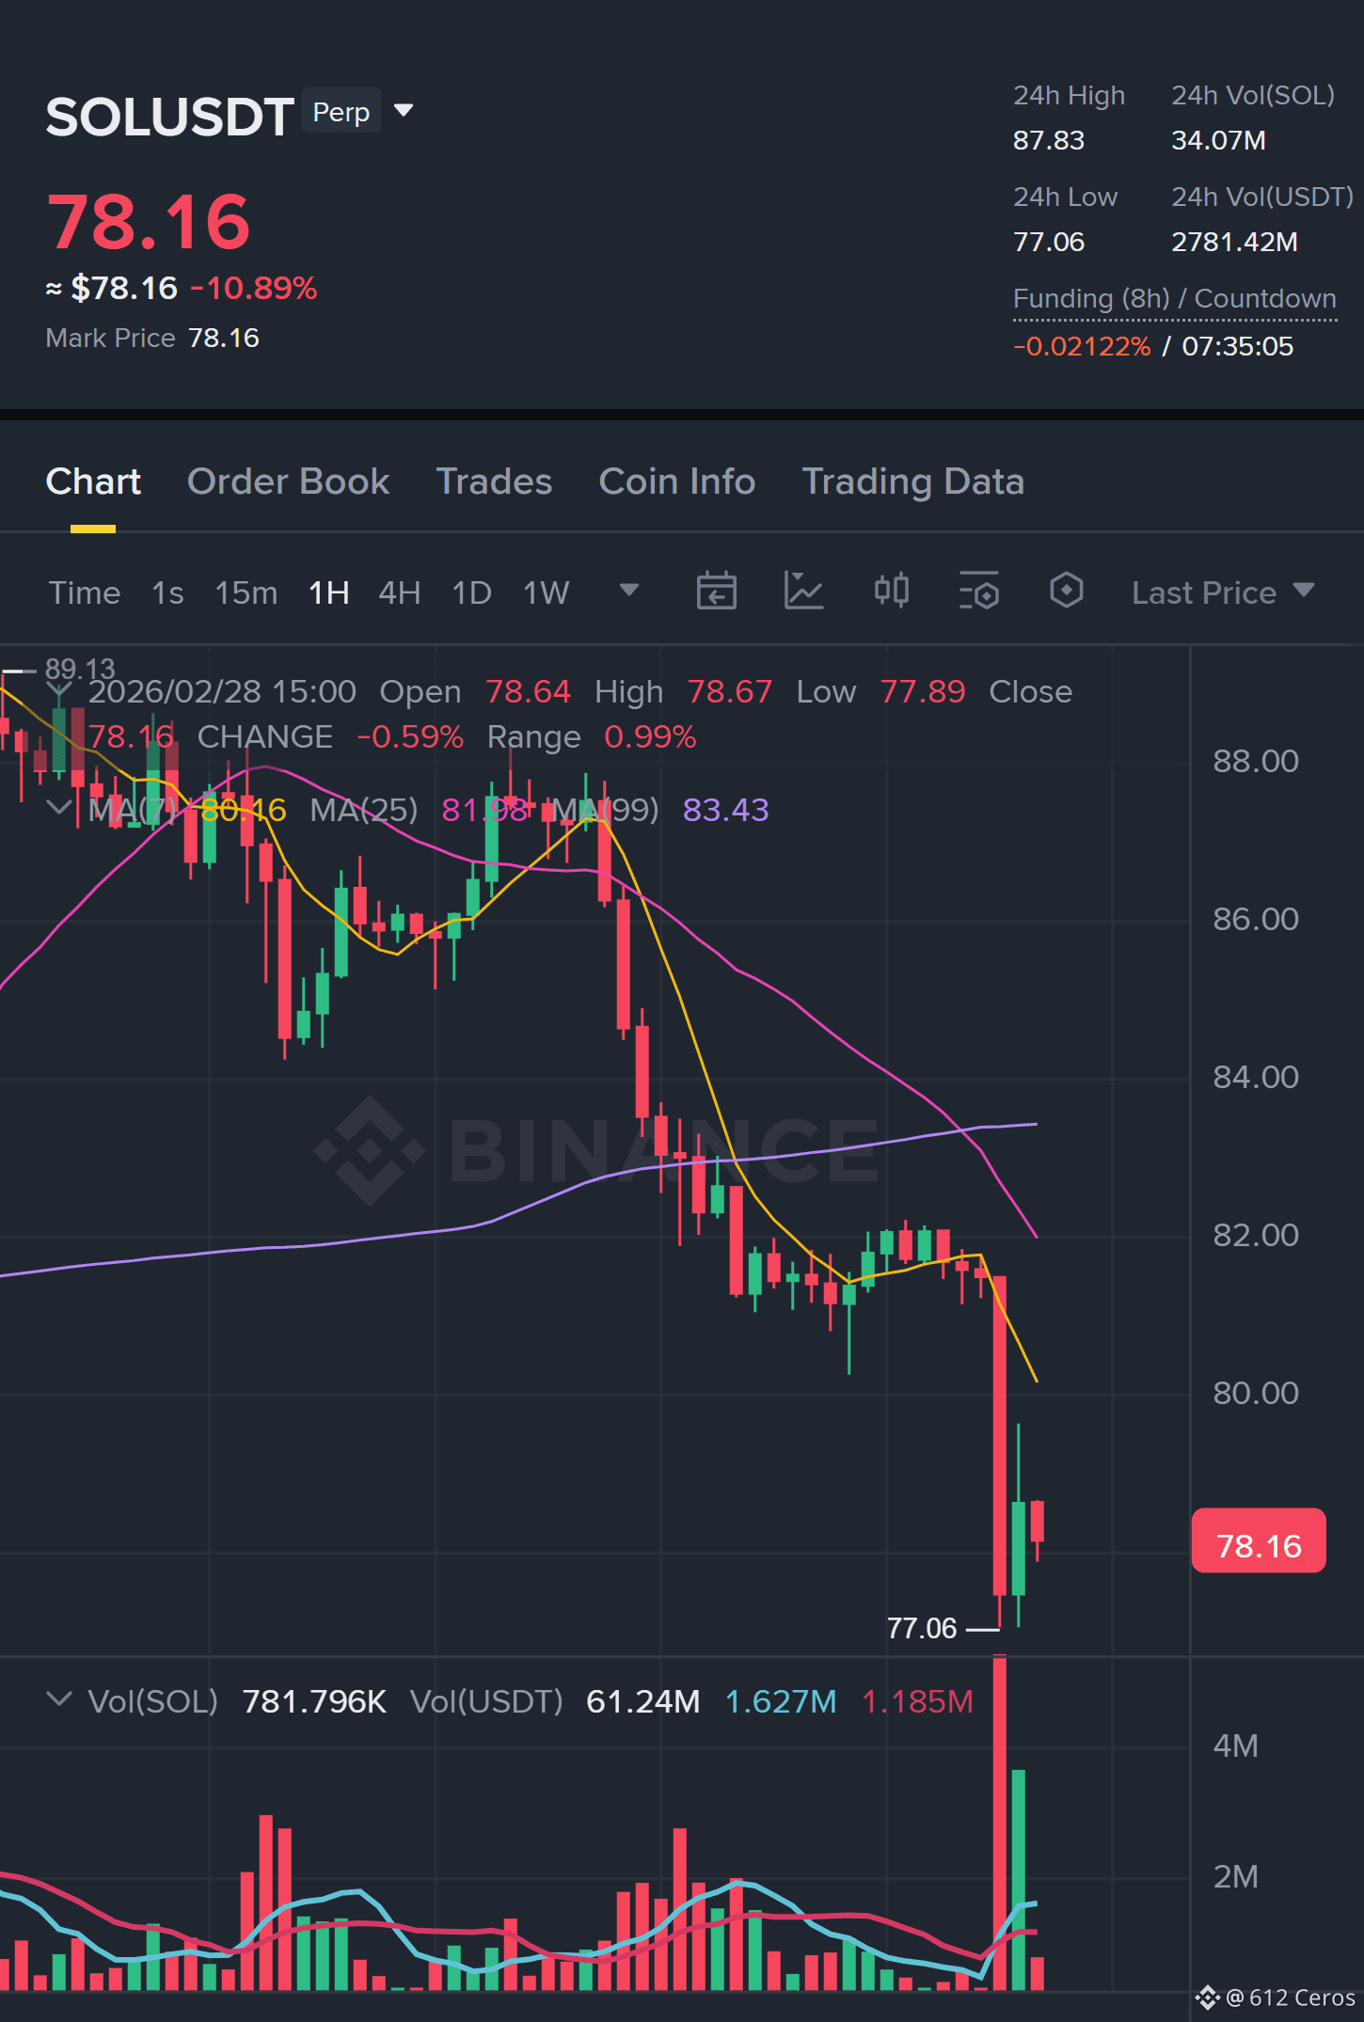Select the 15m timeframe

(x=246, y=592)
